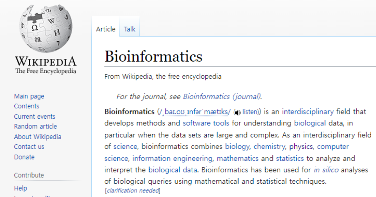This screenshot has height=197, width=376.
Task: Open Help link under Contribute
Action: pos(20,188)
